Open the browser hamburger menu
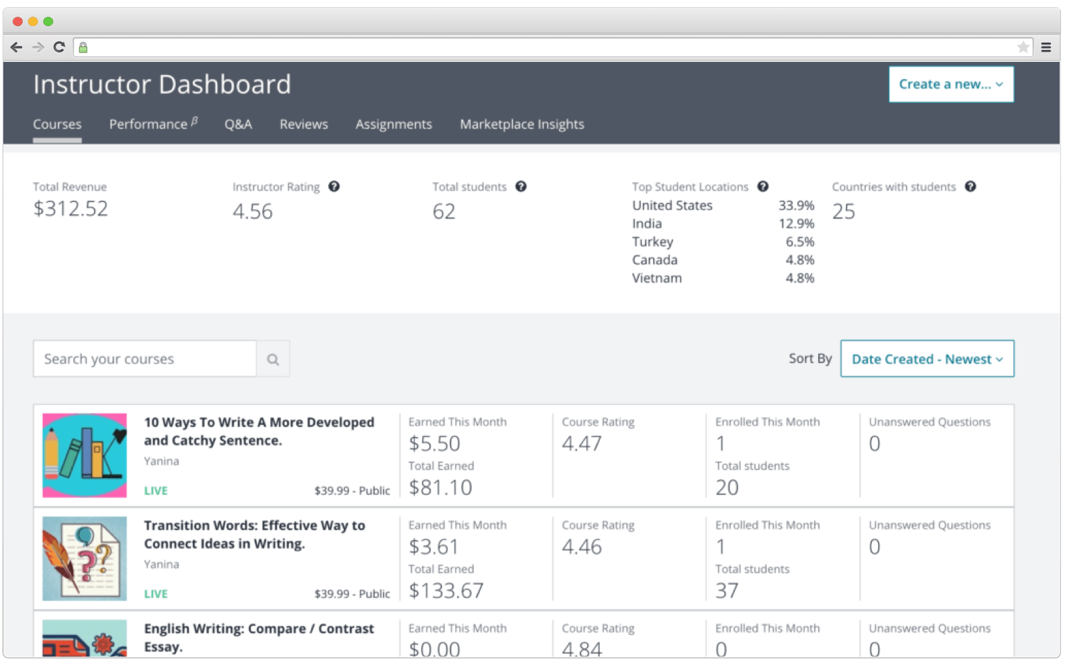 point(1046,47)
